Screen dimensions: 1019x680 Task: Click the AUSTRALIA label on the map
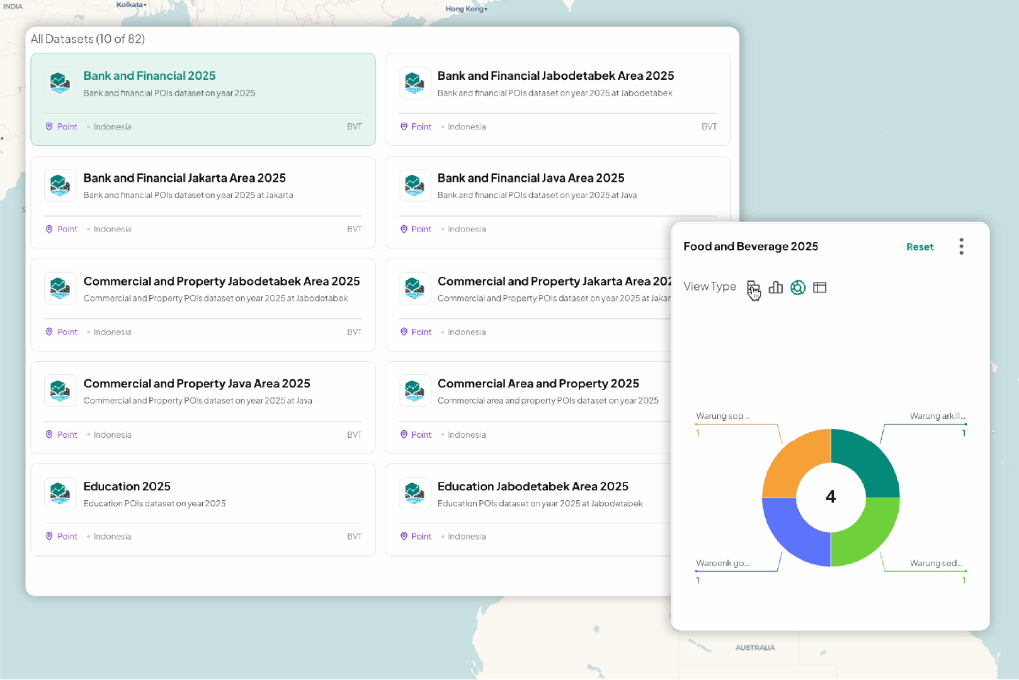(755, 648)
